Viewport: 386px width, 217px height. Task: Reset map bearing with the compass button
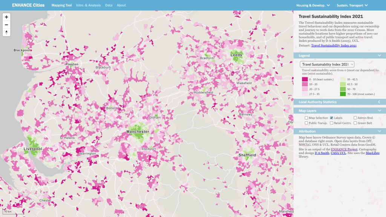(x=6, y=32)
